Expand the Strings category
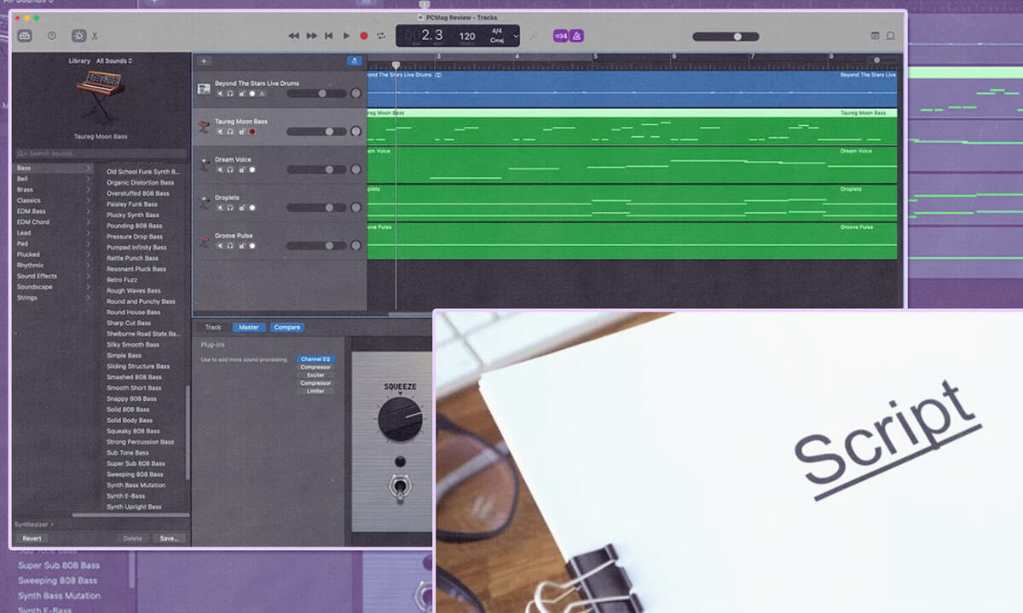Image resolution: width=1023 pixels, height=613 pixels. (54, 298)
